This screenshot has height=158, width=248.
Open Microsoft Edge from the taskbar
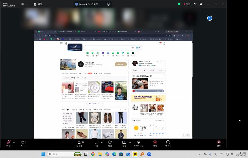[114, 154]
